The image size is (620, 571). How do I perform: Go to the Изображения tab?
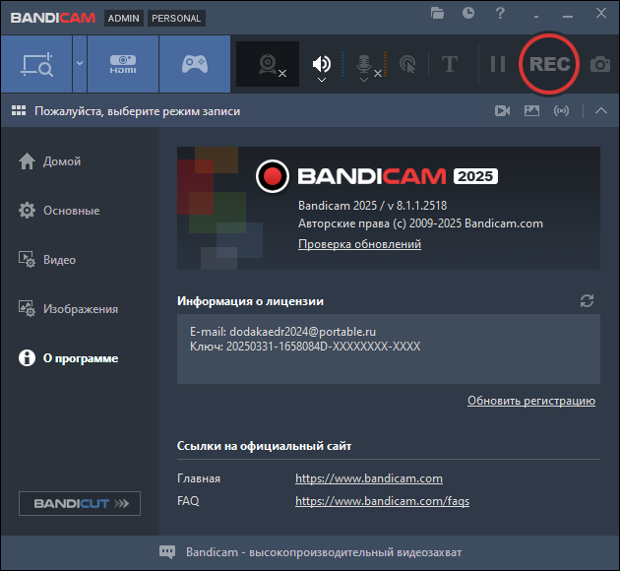click(80, 309)
